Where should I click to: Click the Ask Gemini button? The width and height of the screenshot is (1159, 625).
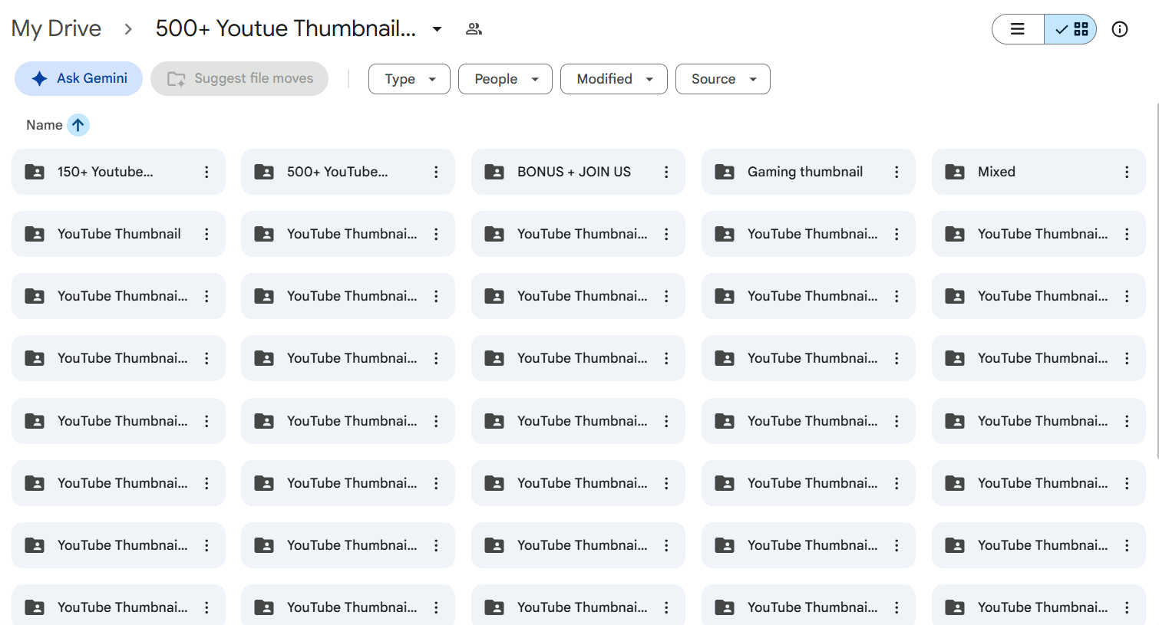[78, 78]
